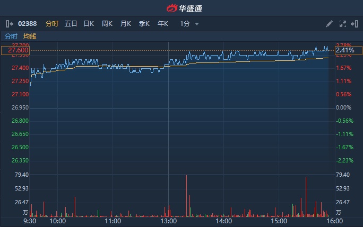This screenshot has width=363, height=227.
Task: Open the 1分 interval dropdown
Action: (189, 24)
